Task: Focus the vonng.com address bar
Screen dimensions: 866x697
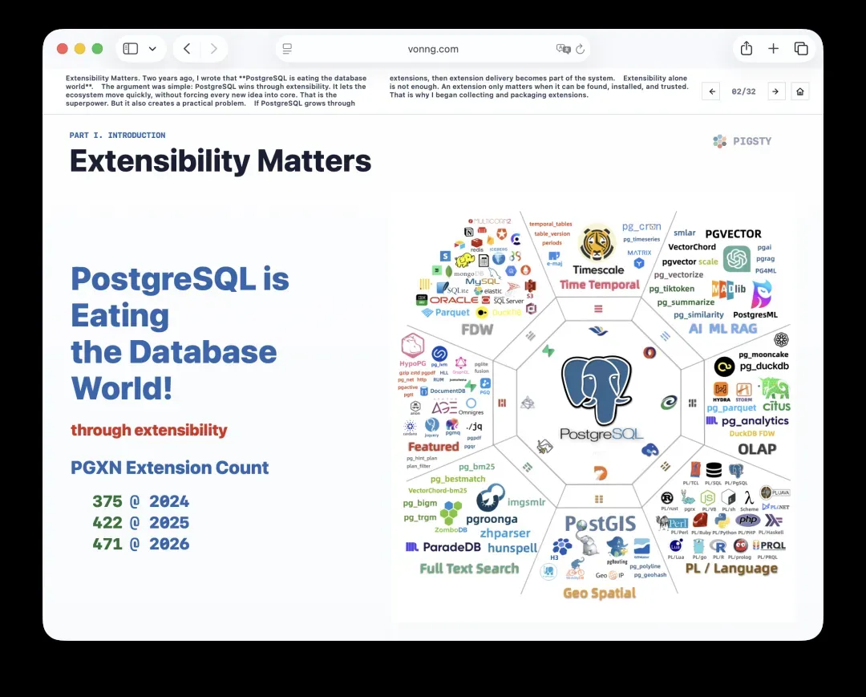Action: coord(433,49)
